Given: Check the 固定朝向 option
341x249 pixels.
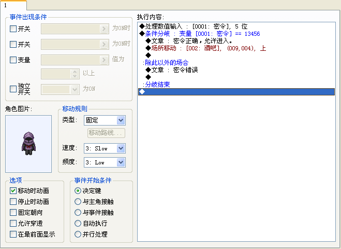Looking at the screenshot, I should [x=13, y=212].
